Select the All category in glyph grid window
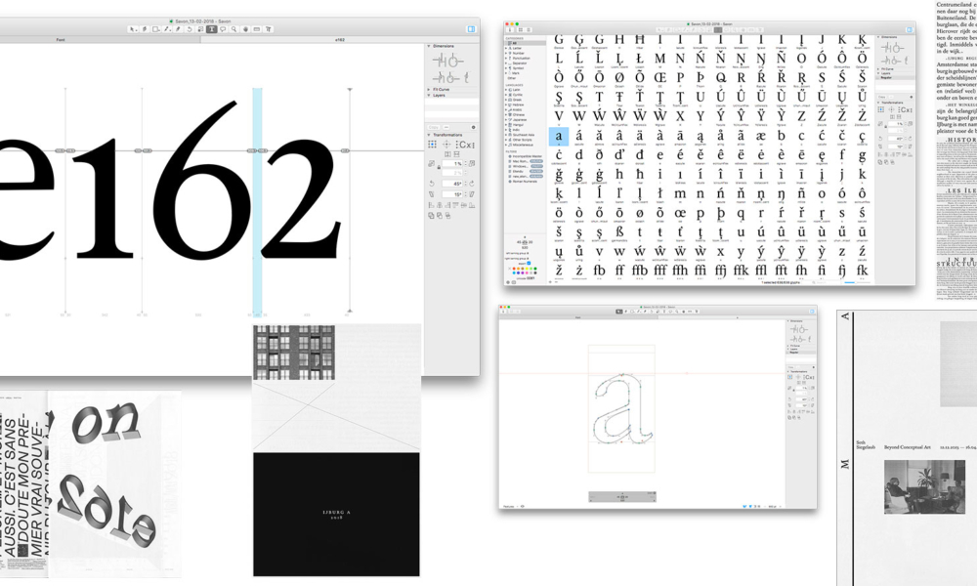The width and height of the screenshot is (977, 586). click(525, 43)
